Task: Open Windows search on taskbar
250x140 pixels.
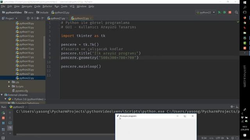Action: click(245, 7)
